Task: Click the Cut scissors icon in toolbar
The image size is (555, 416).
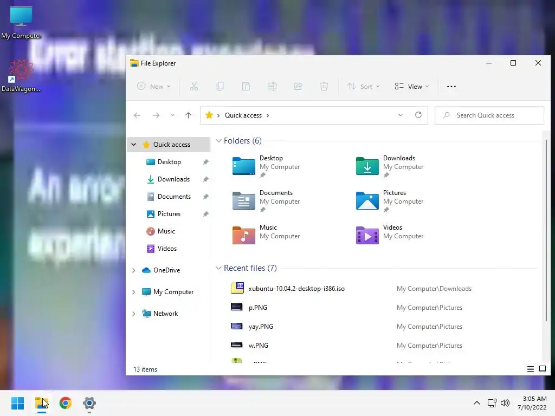Action: (194, 86)
